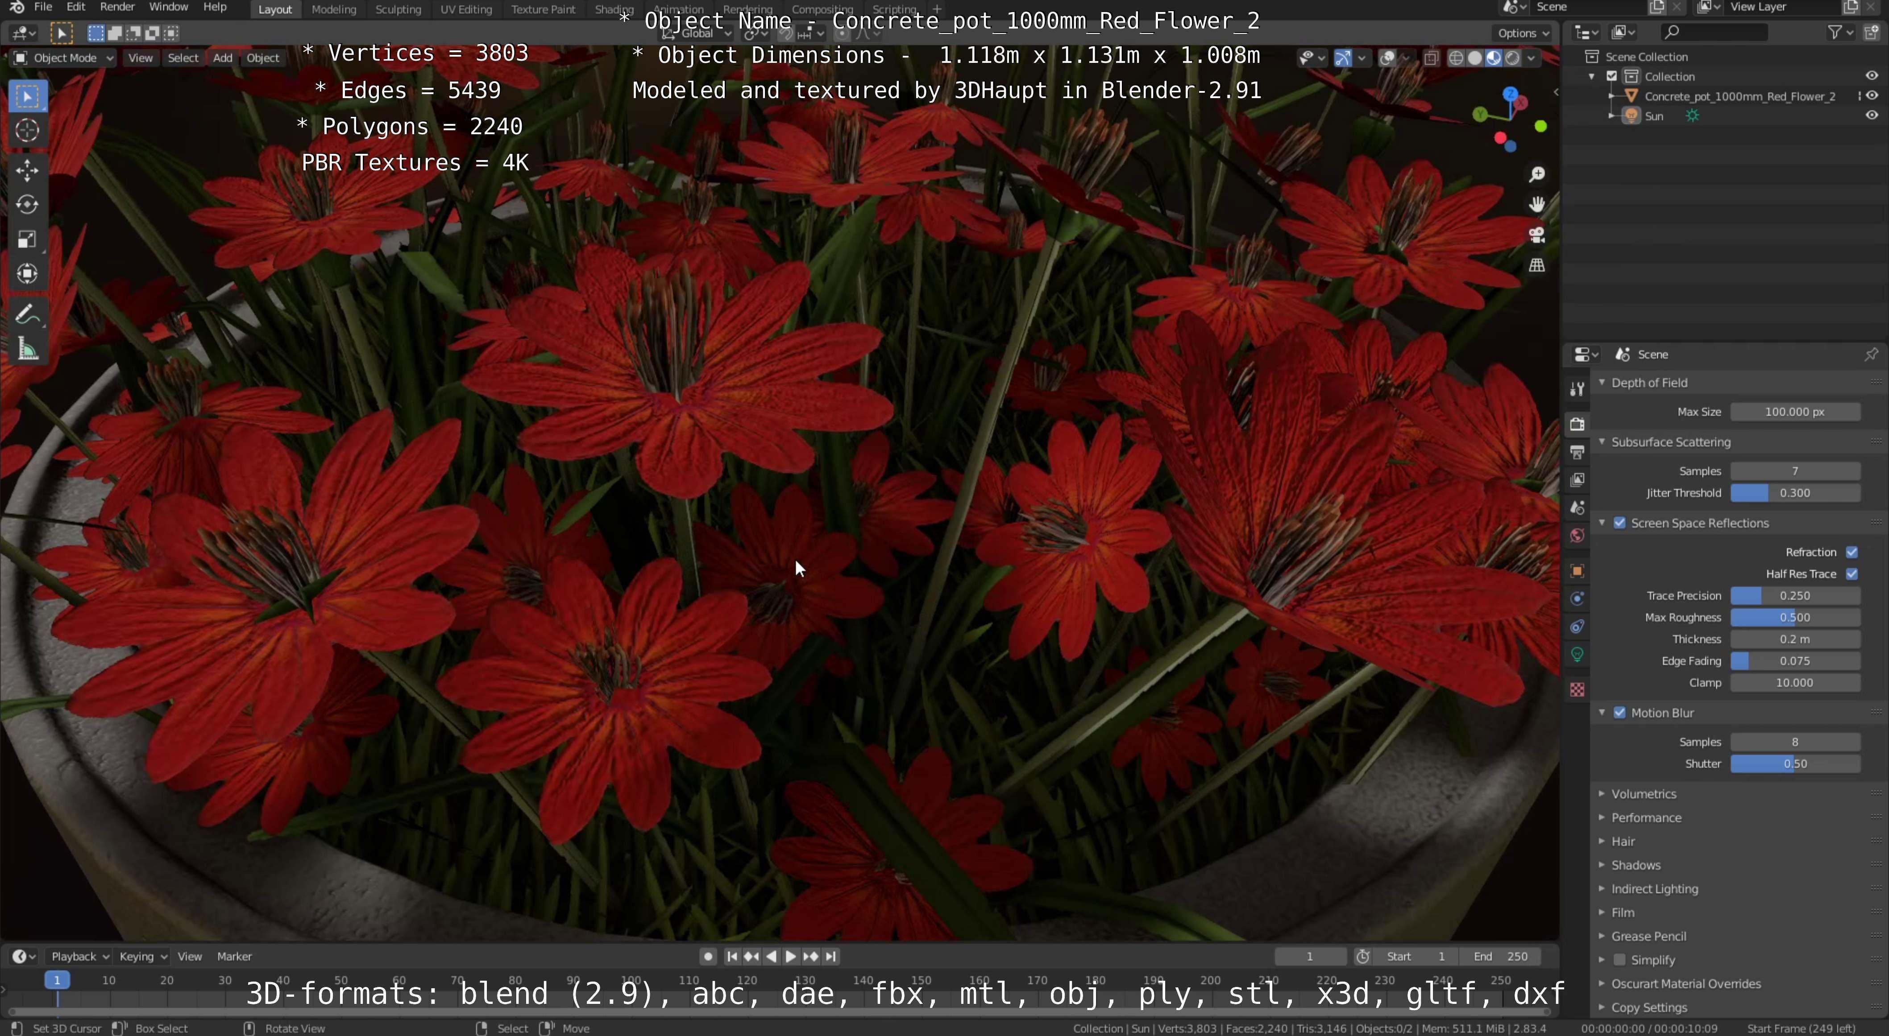1889x1036 pixels.
Task: Click the current frame number field
Action: (1310, 957)
